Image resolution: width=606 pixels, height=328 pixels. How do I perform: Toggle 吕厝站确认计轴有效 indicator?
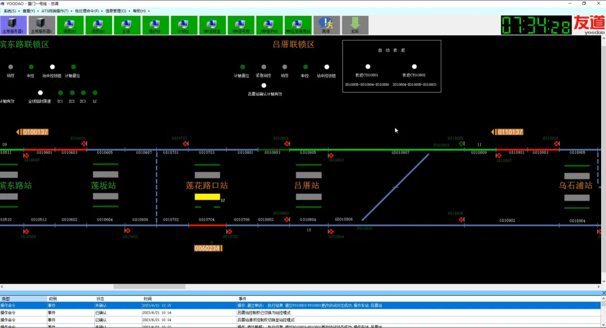tap(264, 85)
